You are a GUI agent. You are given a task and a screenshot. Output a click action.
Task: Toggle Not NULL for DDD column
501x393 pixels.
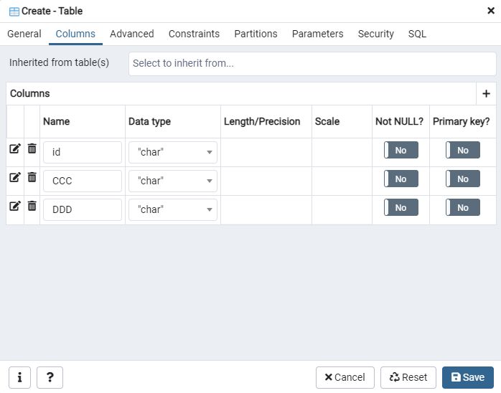coord(401,207)
